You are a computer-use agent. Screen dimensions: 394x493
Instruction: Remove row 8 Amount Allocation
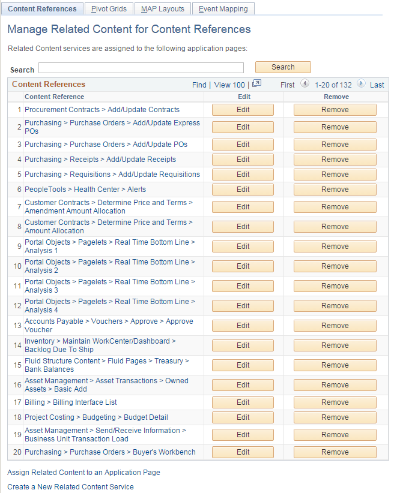(335, 227)
